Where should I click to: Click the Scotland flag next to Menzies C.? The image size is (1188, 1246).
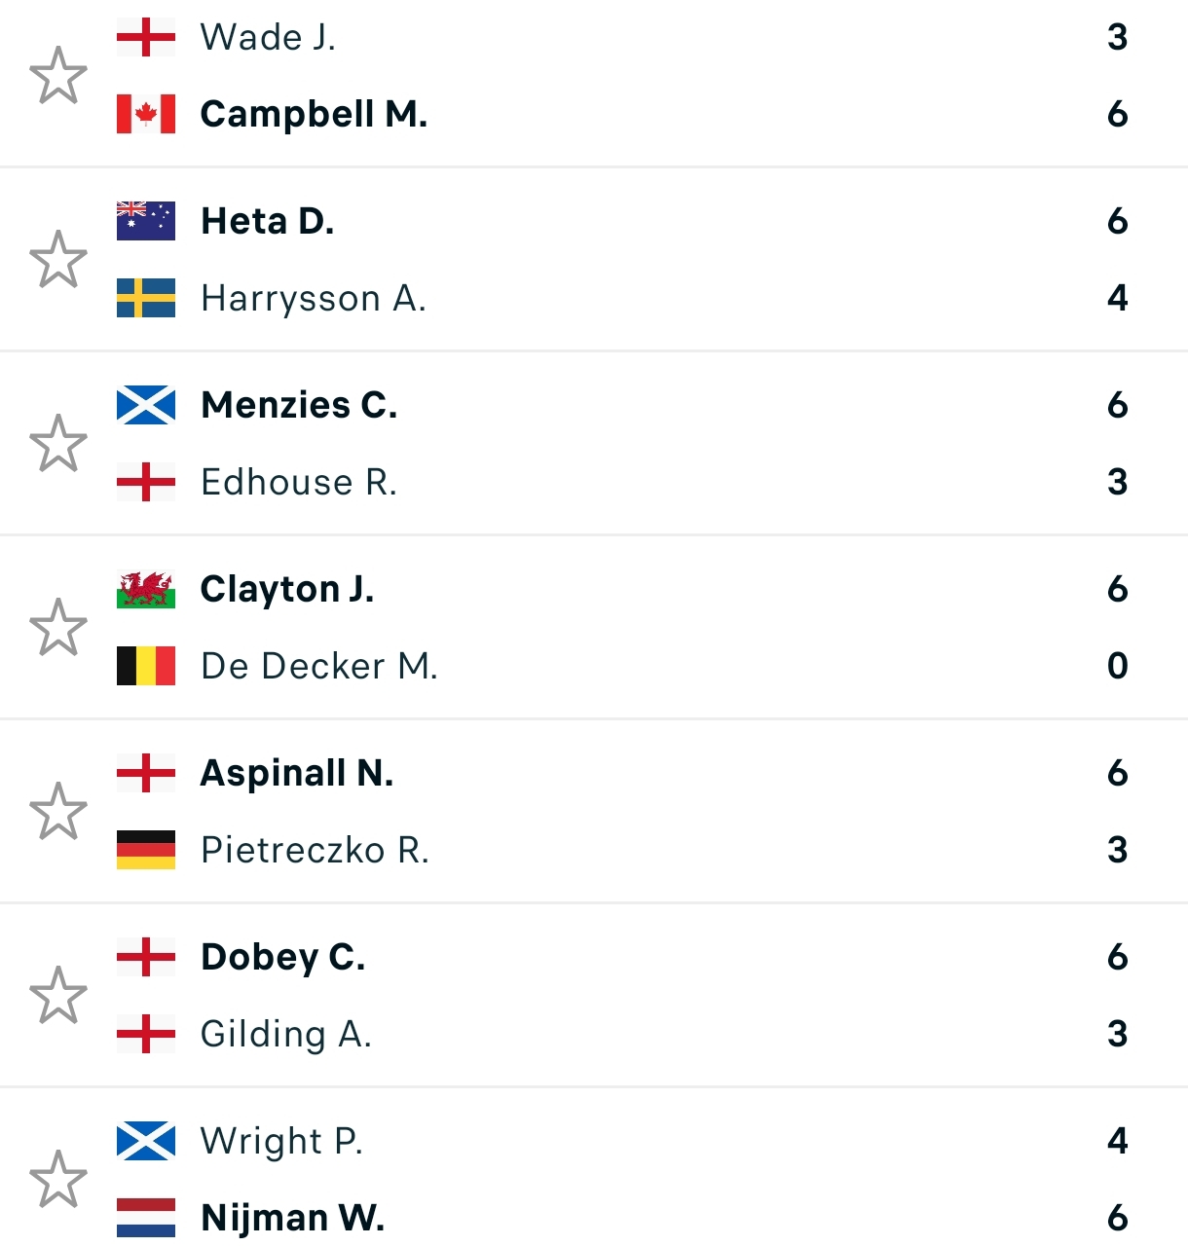tap(146, 405)
